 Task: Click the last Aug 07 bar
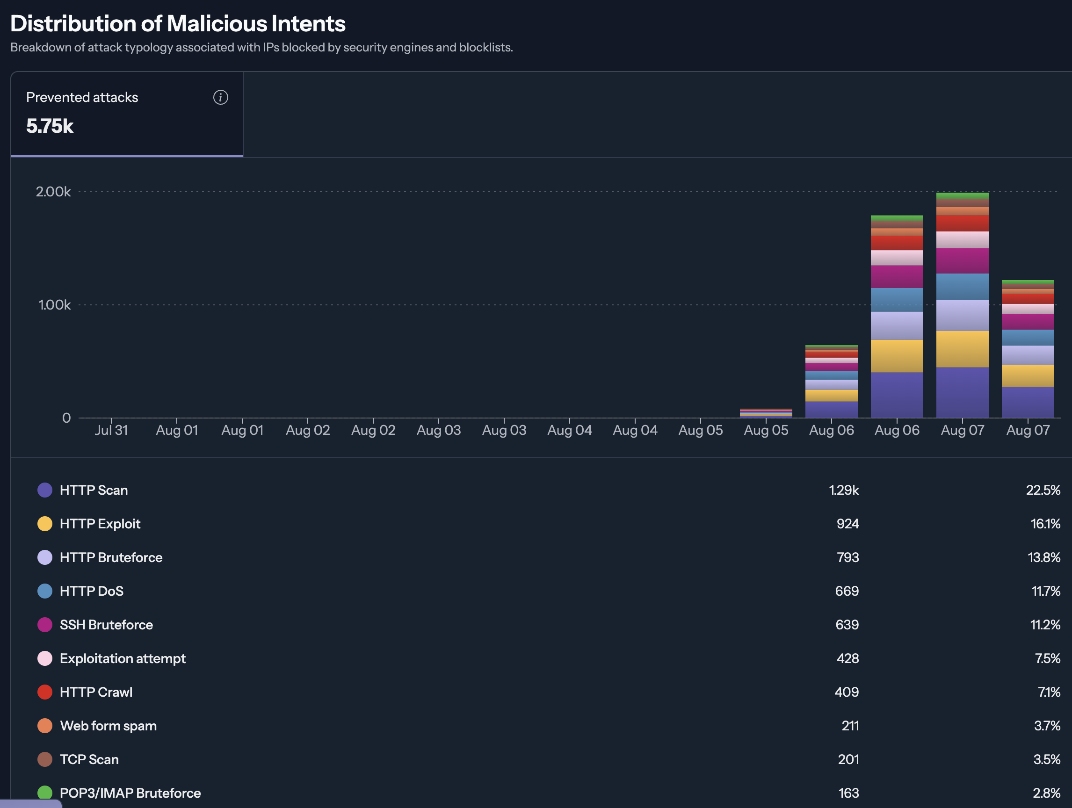[x=1028, y=349]
